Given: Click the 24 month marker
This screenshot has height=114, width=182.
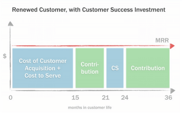Looking at the screenshot, I should [125, 98].
